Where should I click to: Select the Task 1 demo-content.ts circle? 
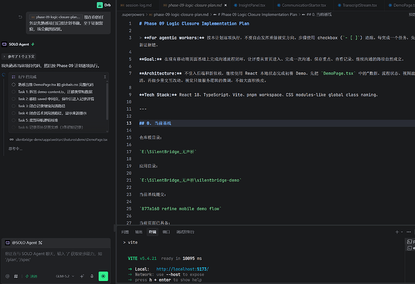pos(13,92)
